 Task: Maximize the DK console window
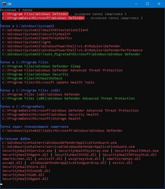[x=147, y=4]
